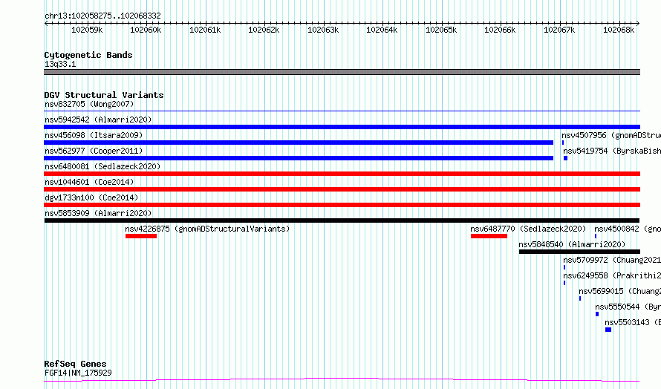Open the nsv5419754 variant label

pos(612,151)
